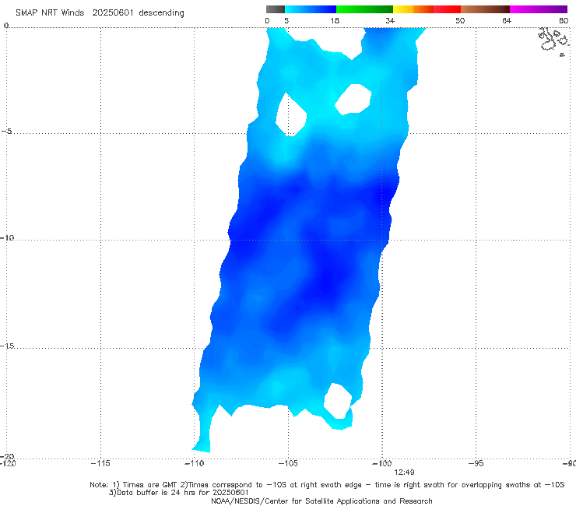Click the Galapagos islands outline on the map
576x506 pixels.
pos(553,41)
